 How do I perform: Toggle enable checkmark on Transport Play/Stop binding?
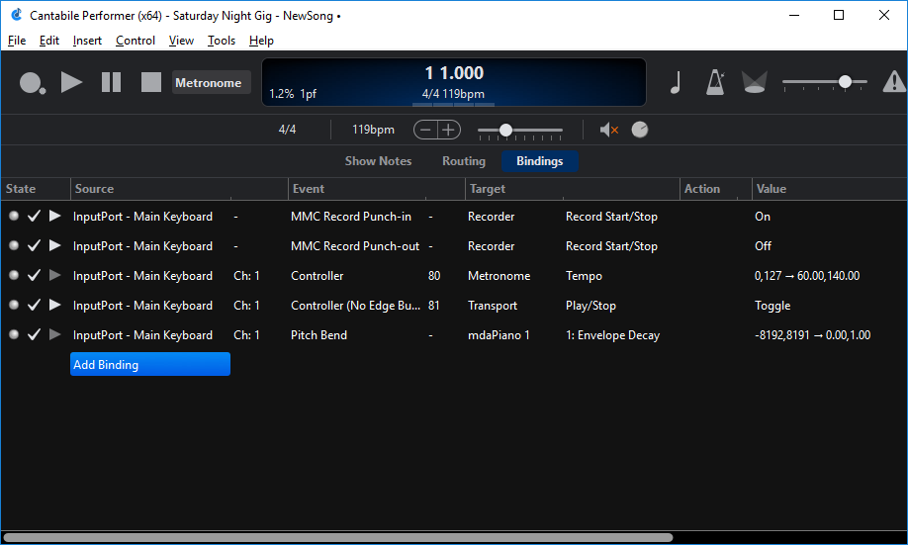point(34,305)
